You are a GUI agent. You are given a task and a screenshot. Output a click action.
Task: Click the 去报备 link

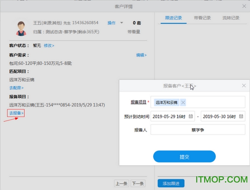pyautogui.click(x=16, y=113)
